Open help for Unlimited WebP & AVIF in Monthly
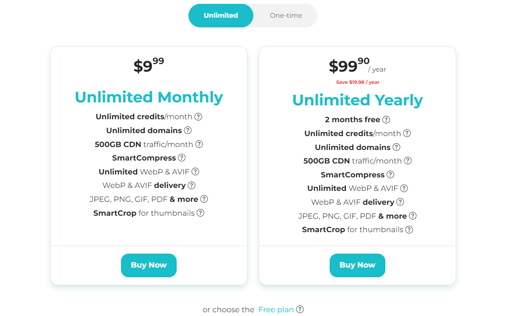516x316 pixels. click(x=195, y=172)
